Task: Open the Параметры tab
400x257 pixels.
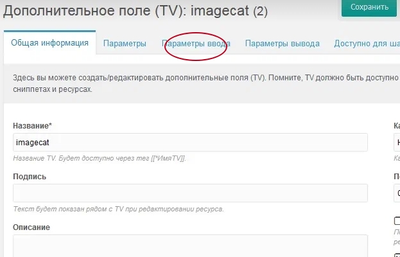Action: (x=125, y=44)
